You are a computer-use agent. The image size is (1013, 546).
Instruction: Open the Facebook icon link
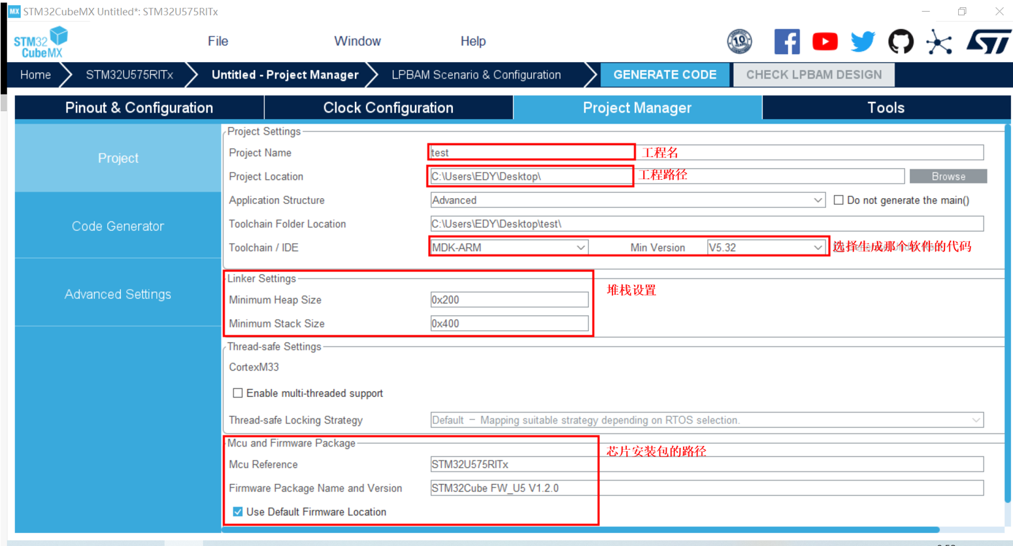point(787,42)
